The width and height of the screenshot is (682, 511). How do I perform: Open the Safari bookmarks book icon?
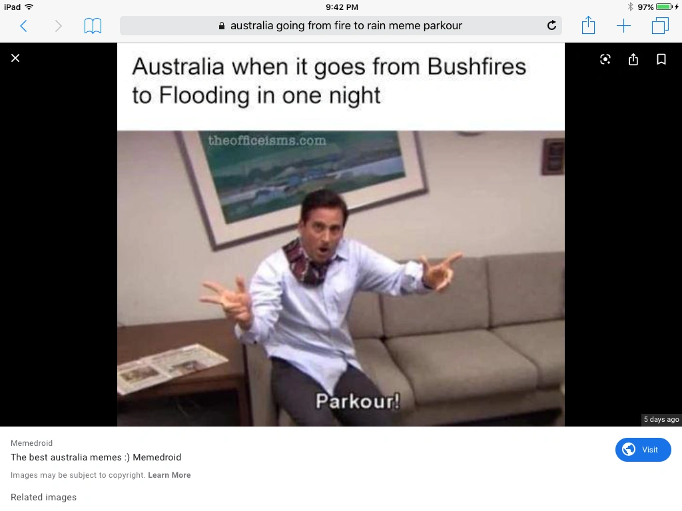pyautogui.click(x=93, y=26)
